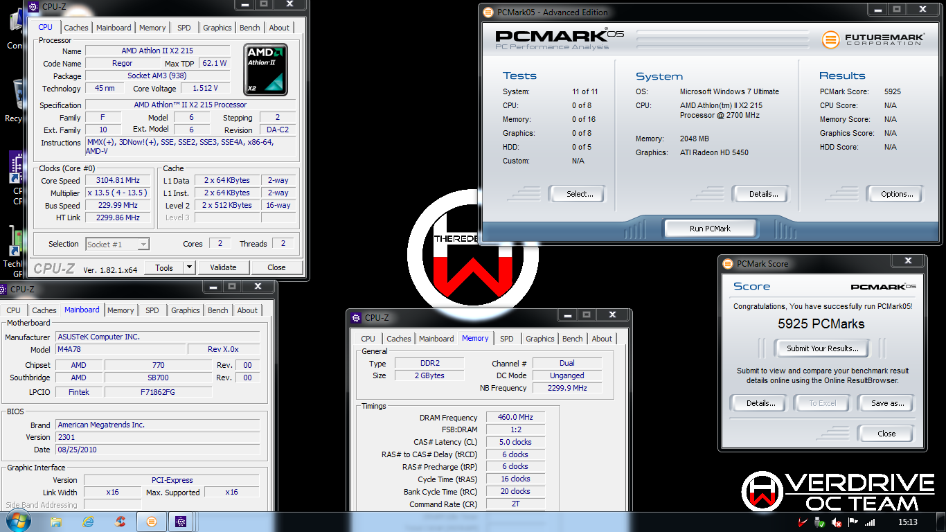Viewport: 946px width, 532px height.
Task: Select SPD tab in CPU-Z Memory window
Action: (x=507, y=339)
